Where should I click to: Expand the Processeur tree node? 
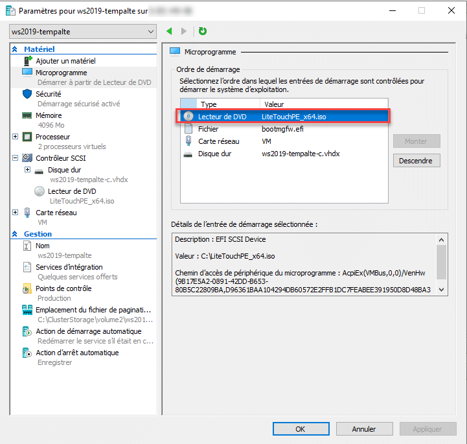pyautogui.click(x=16, y=137)
